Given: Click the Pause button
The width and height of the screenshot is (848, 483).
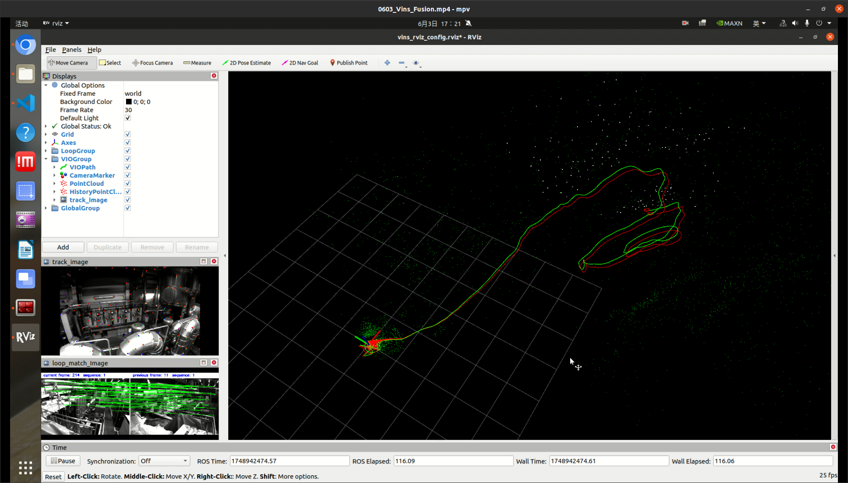Looking at the screenshot, I should coord(63,461).
